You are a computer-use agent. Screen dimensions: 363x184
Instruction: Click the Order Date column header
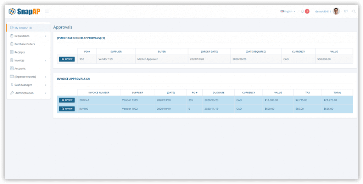pyautogui.click(x=209, y=52)
